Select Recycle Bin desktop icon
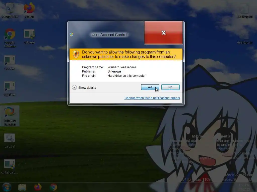257x192 pixels. coord(10,10)
